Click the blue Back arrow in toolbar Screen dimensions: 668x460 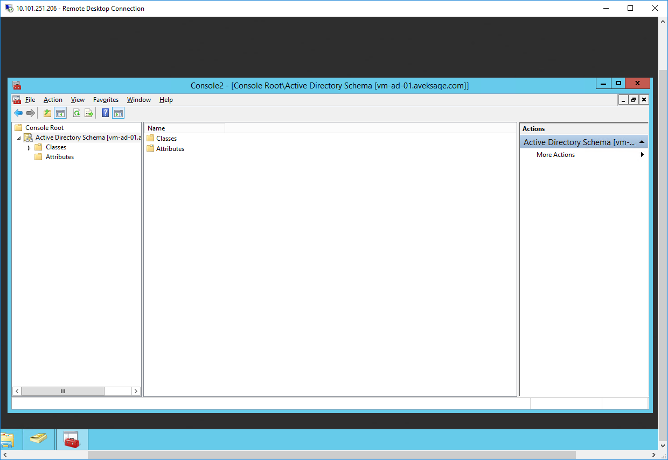tap(18, 113)
